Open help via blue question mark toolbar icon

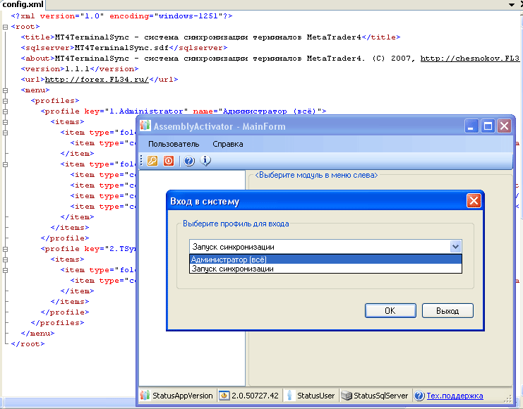pyautogui.click(x=189, y=161)
